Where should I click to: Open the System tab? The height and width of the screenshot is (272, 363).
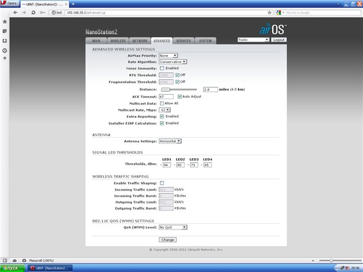tap(205, 41)
